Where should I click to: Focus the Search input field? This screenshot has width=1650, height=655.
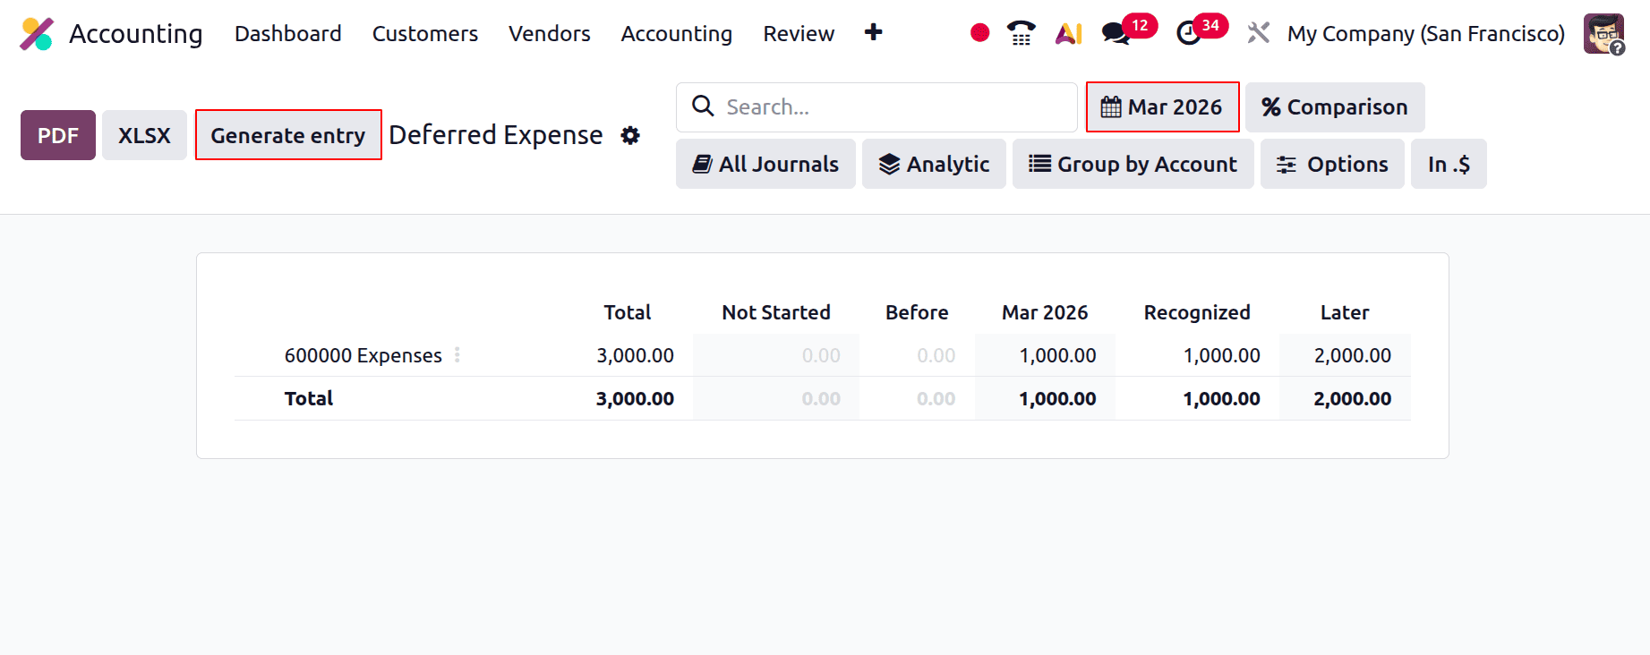[x=876, y=106]
